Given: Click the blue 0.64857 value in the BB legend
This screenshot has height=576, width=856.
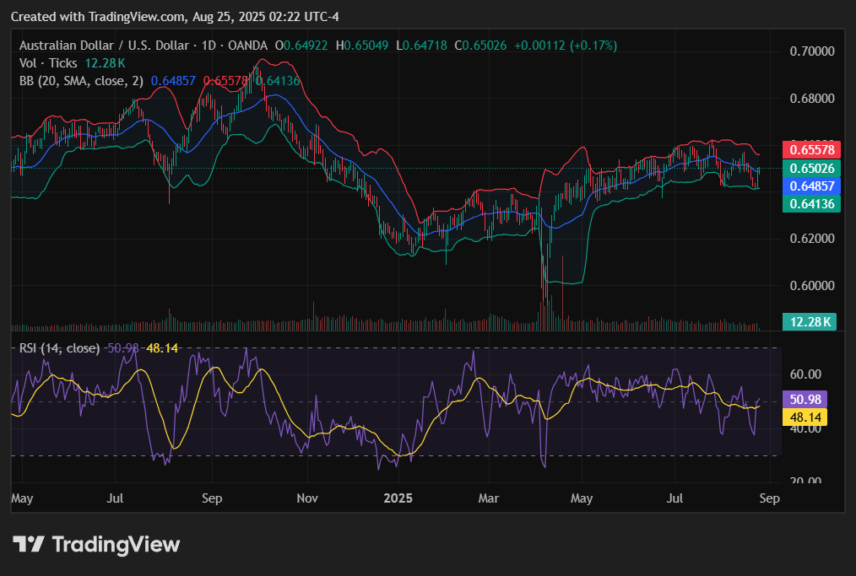Looking at the screenshot, I should pyautogui.click(x=173, y=81).
